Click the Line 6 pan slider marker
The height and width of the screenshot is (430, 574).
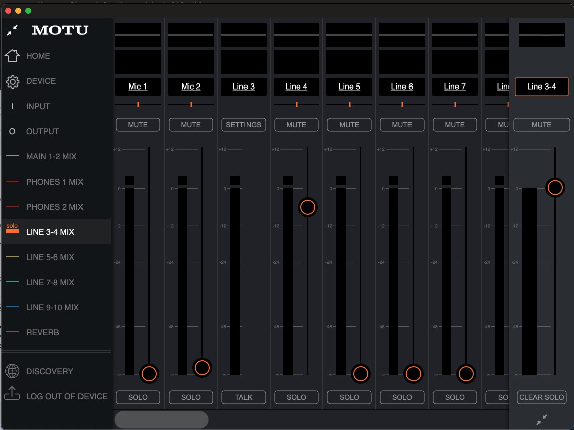click(402, 105)
